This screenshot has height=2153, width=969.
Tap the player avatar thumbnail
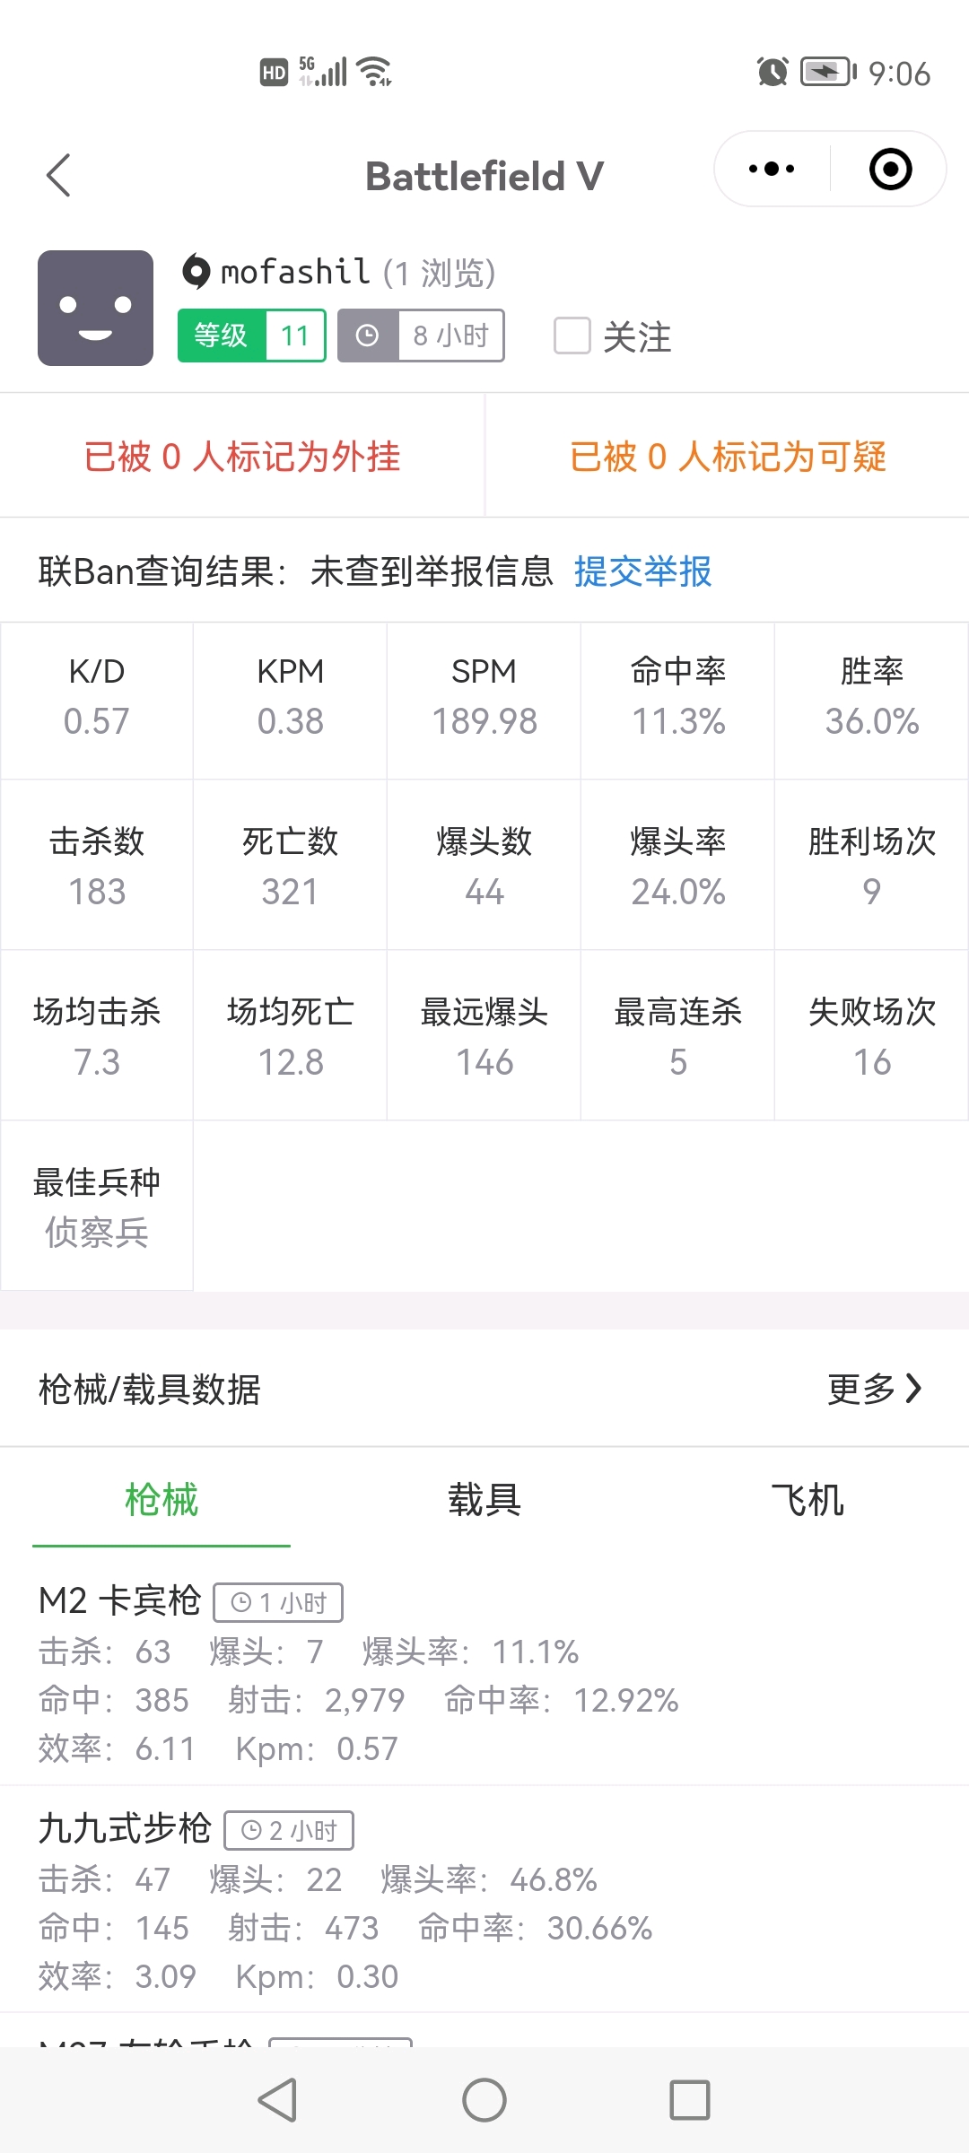95,308
